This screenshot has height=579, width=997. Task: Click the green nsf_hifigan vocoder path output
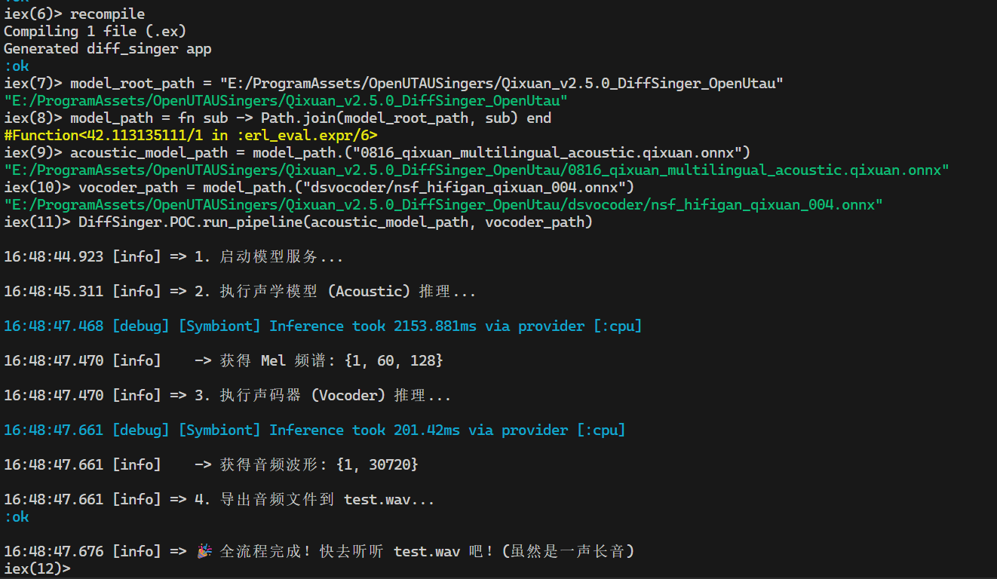point(443,205)
